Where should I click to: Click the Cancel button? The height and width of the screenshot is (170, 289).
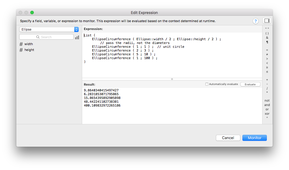tap(228, 138)
